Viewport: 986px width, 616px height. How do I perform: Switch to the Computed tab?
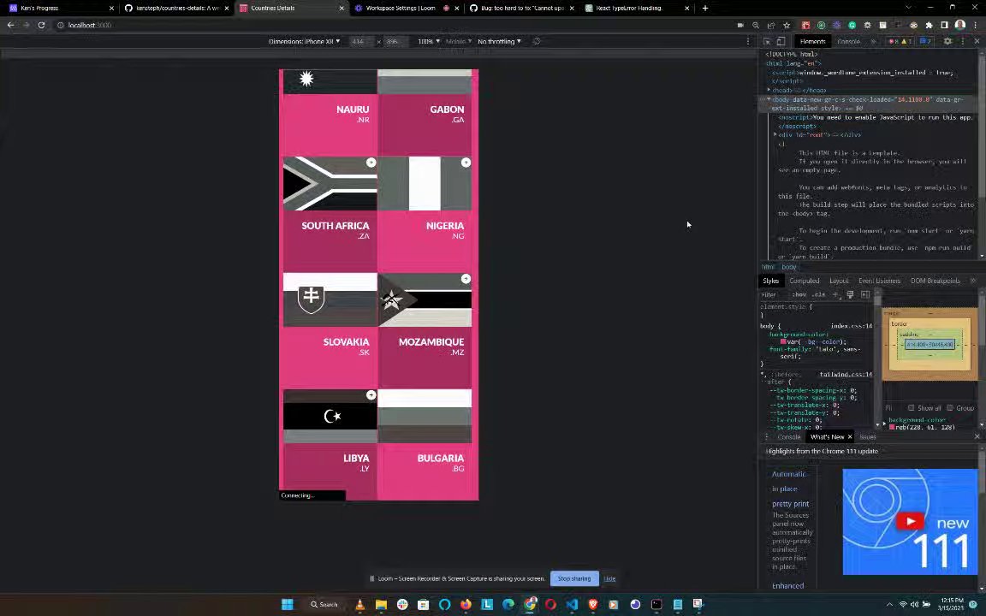tap(805, 281)
